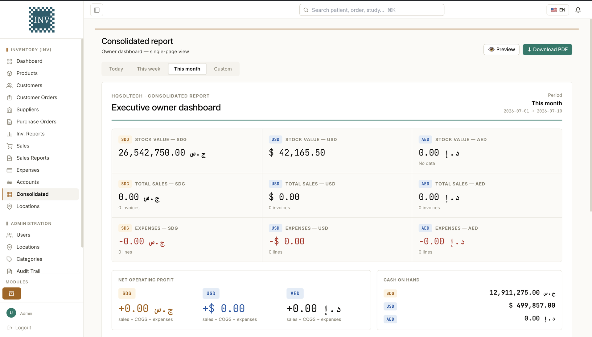The image size is (592, 337).
Task: Switch to the This week tab
Action: coord(148,69)
